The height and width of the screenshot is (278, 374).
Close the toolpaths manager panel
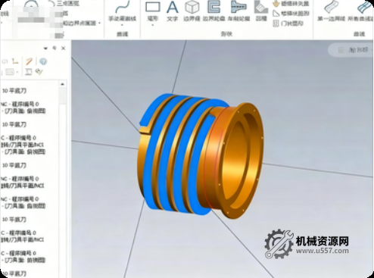tap(64, 48)
